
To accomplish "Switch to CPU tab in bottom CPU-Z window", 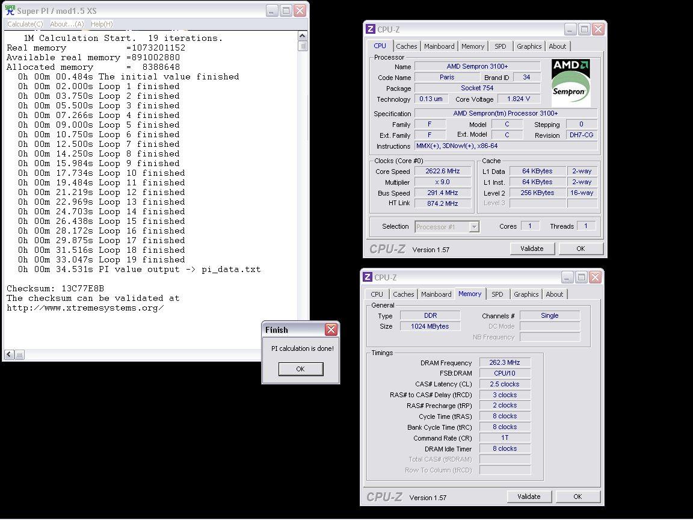I will 377,294.
